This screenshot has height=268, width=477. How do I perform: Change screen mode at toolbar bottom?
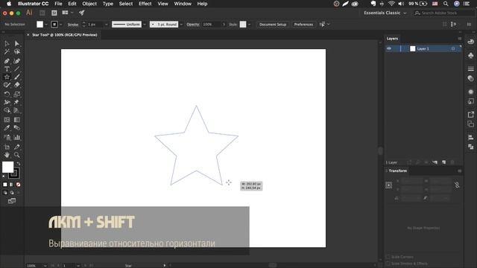[x=12, y=201]
